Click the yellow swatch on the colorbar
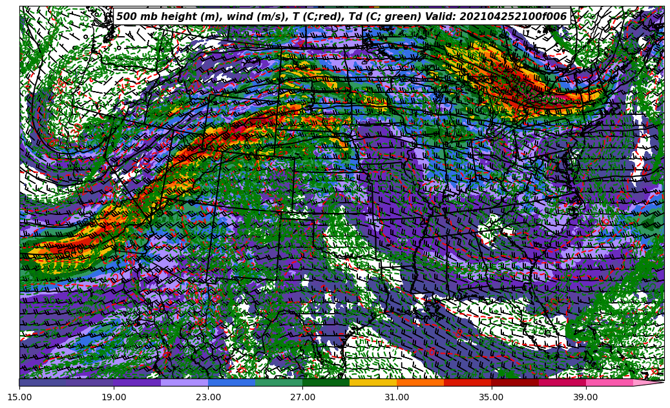The image size is (670, 408). pos(373,382)
